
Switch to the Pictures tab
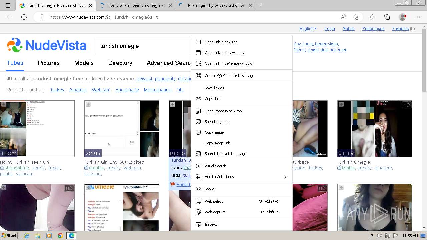pos(49,63)
